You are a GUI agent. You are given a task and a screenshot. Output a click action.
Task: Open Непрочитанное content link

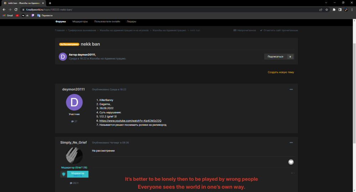[245, 30]
